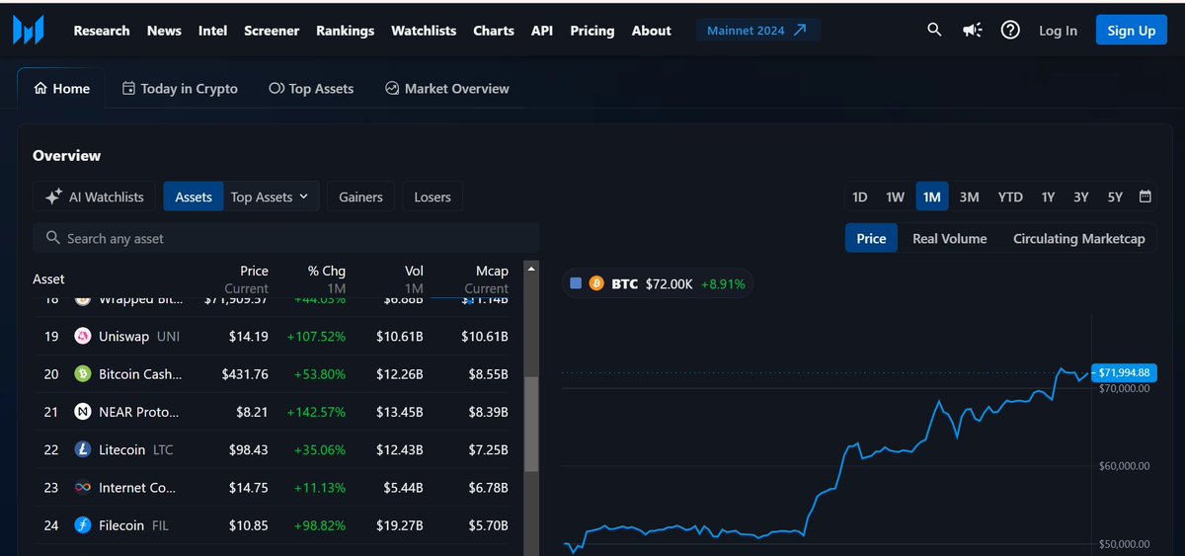This screenshot has height=556, width=1185.
Task: Open the custom date calendar icon
Action: 1145,197
